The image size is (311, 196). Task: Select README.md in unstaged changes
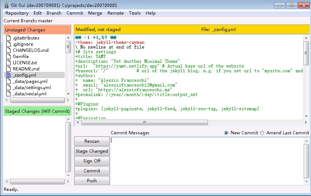pyautogui.click(x=26, y=69)
